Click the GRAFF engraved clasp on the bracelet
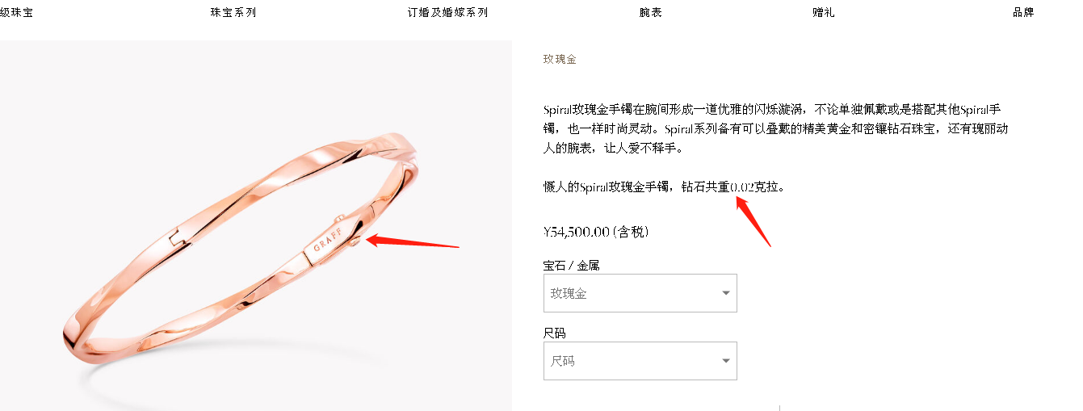Viewport: 1083px width, 411px height. coord(330,244)
